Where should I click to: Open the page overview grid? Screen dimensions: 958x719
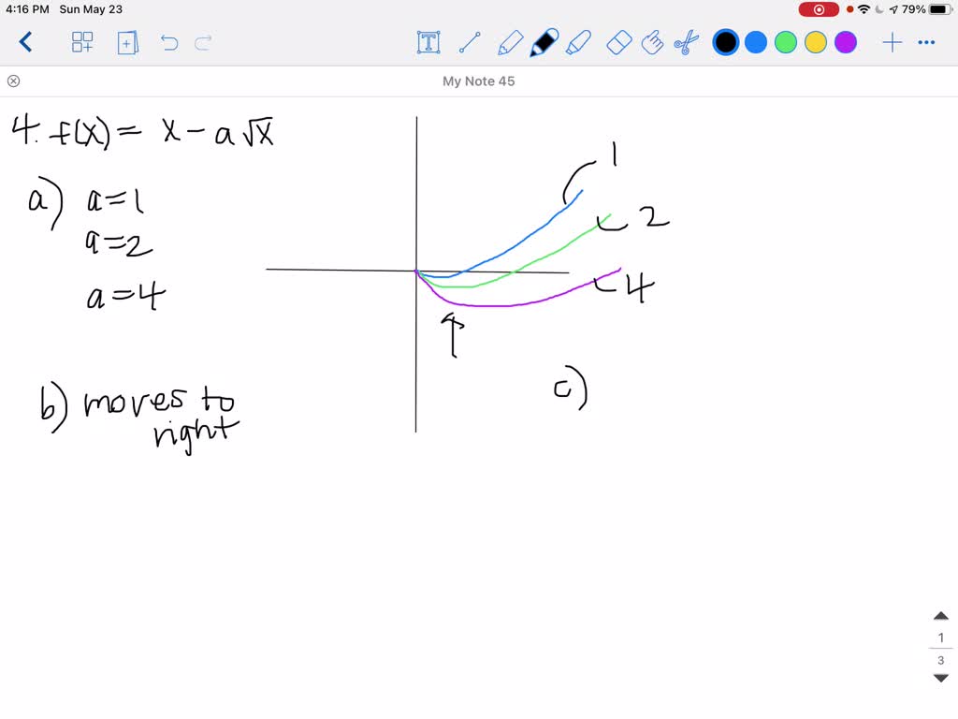point(82,42)
